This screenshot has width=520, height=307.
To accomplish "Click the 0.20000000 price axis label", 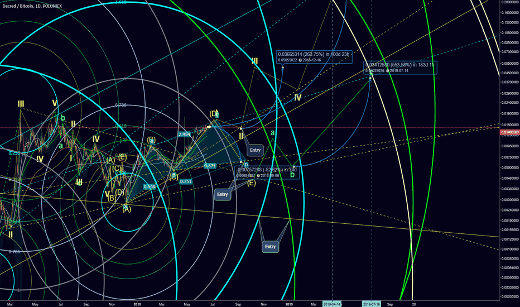I will (x=510, y=2).
